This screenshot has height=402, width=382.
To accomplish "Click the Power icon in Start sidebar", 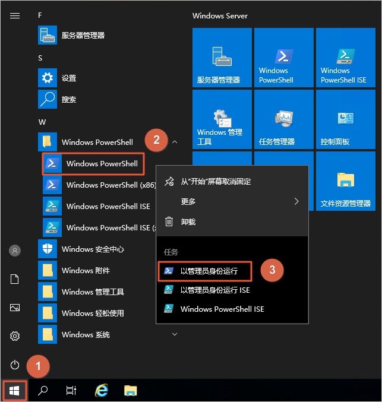I will pyautogui.click(x=15, y=365).
